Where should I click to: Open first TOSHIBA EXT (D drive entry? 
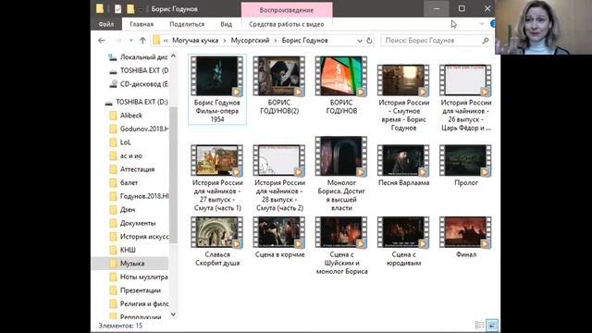[138, 70]
